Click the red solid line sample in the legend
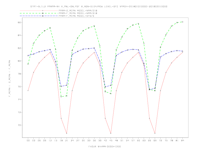 click(39, 10)
